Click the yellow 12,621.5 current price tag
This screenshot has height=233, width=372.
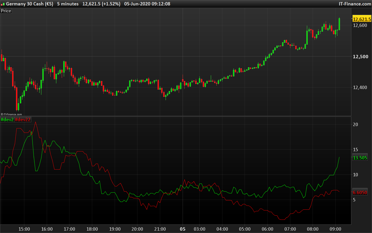click(x=362, y=19)
